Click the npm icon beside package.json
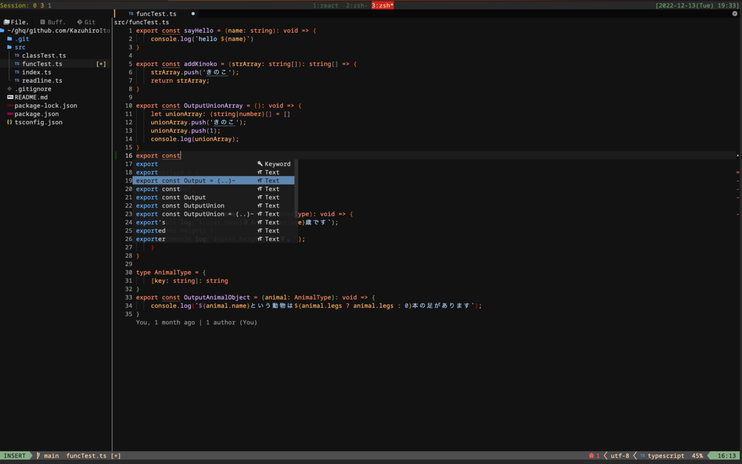Viewport: 742px width, 464px height. 10,114
